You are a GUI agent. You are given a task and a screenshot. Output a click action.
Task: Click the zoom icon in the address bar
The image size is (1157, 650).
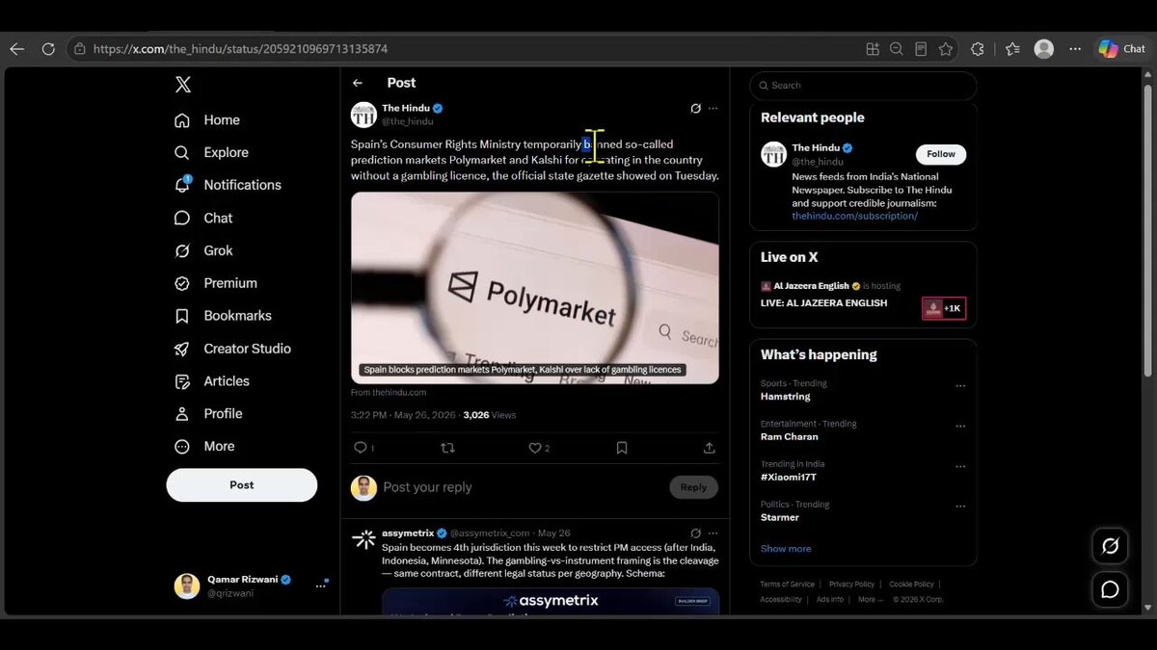click(x=897, y=49)
